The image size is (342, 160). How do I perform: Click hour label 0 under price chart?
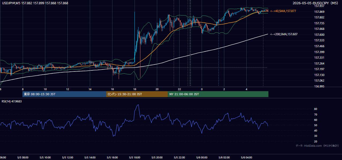pos(202,89)
